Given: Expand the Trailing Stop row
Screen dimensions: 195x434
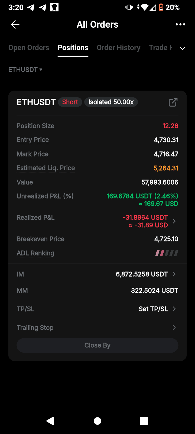Looking at the screenshot, I should coord(97,328).
